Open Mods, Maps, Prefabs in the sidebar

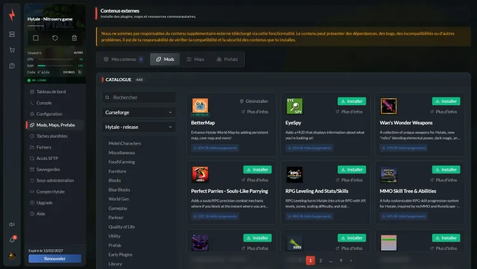coord(55,125)
